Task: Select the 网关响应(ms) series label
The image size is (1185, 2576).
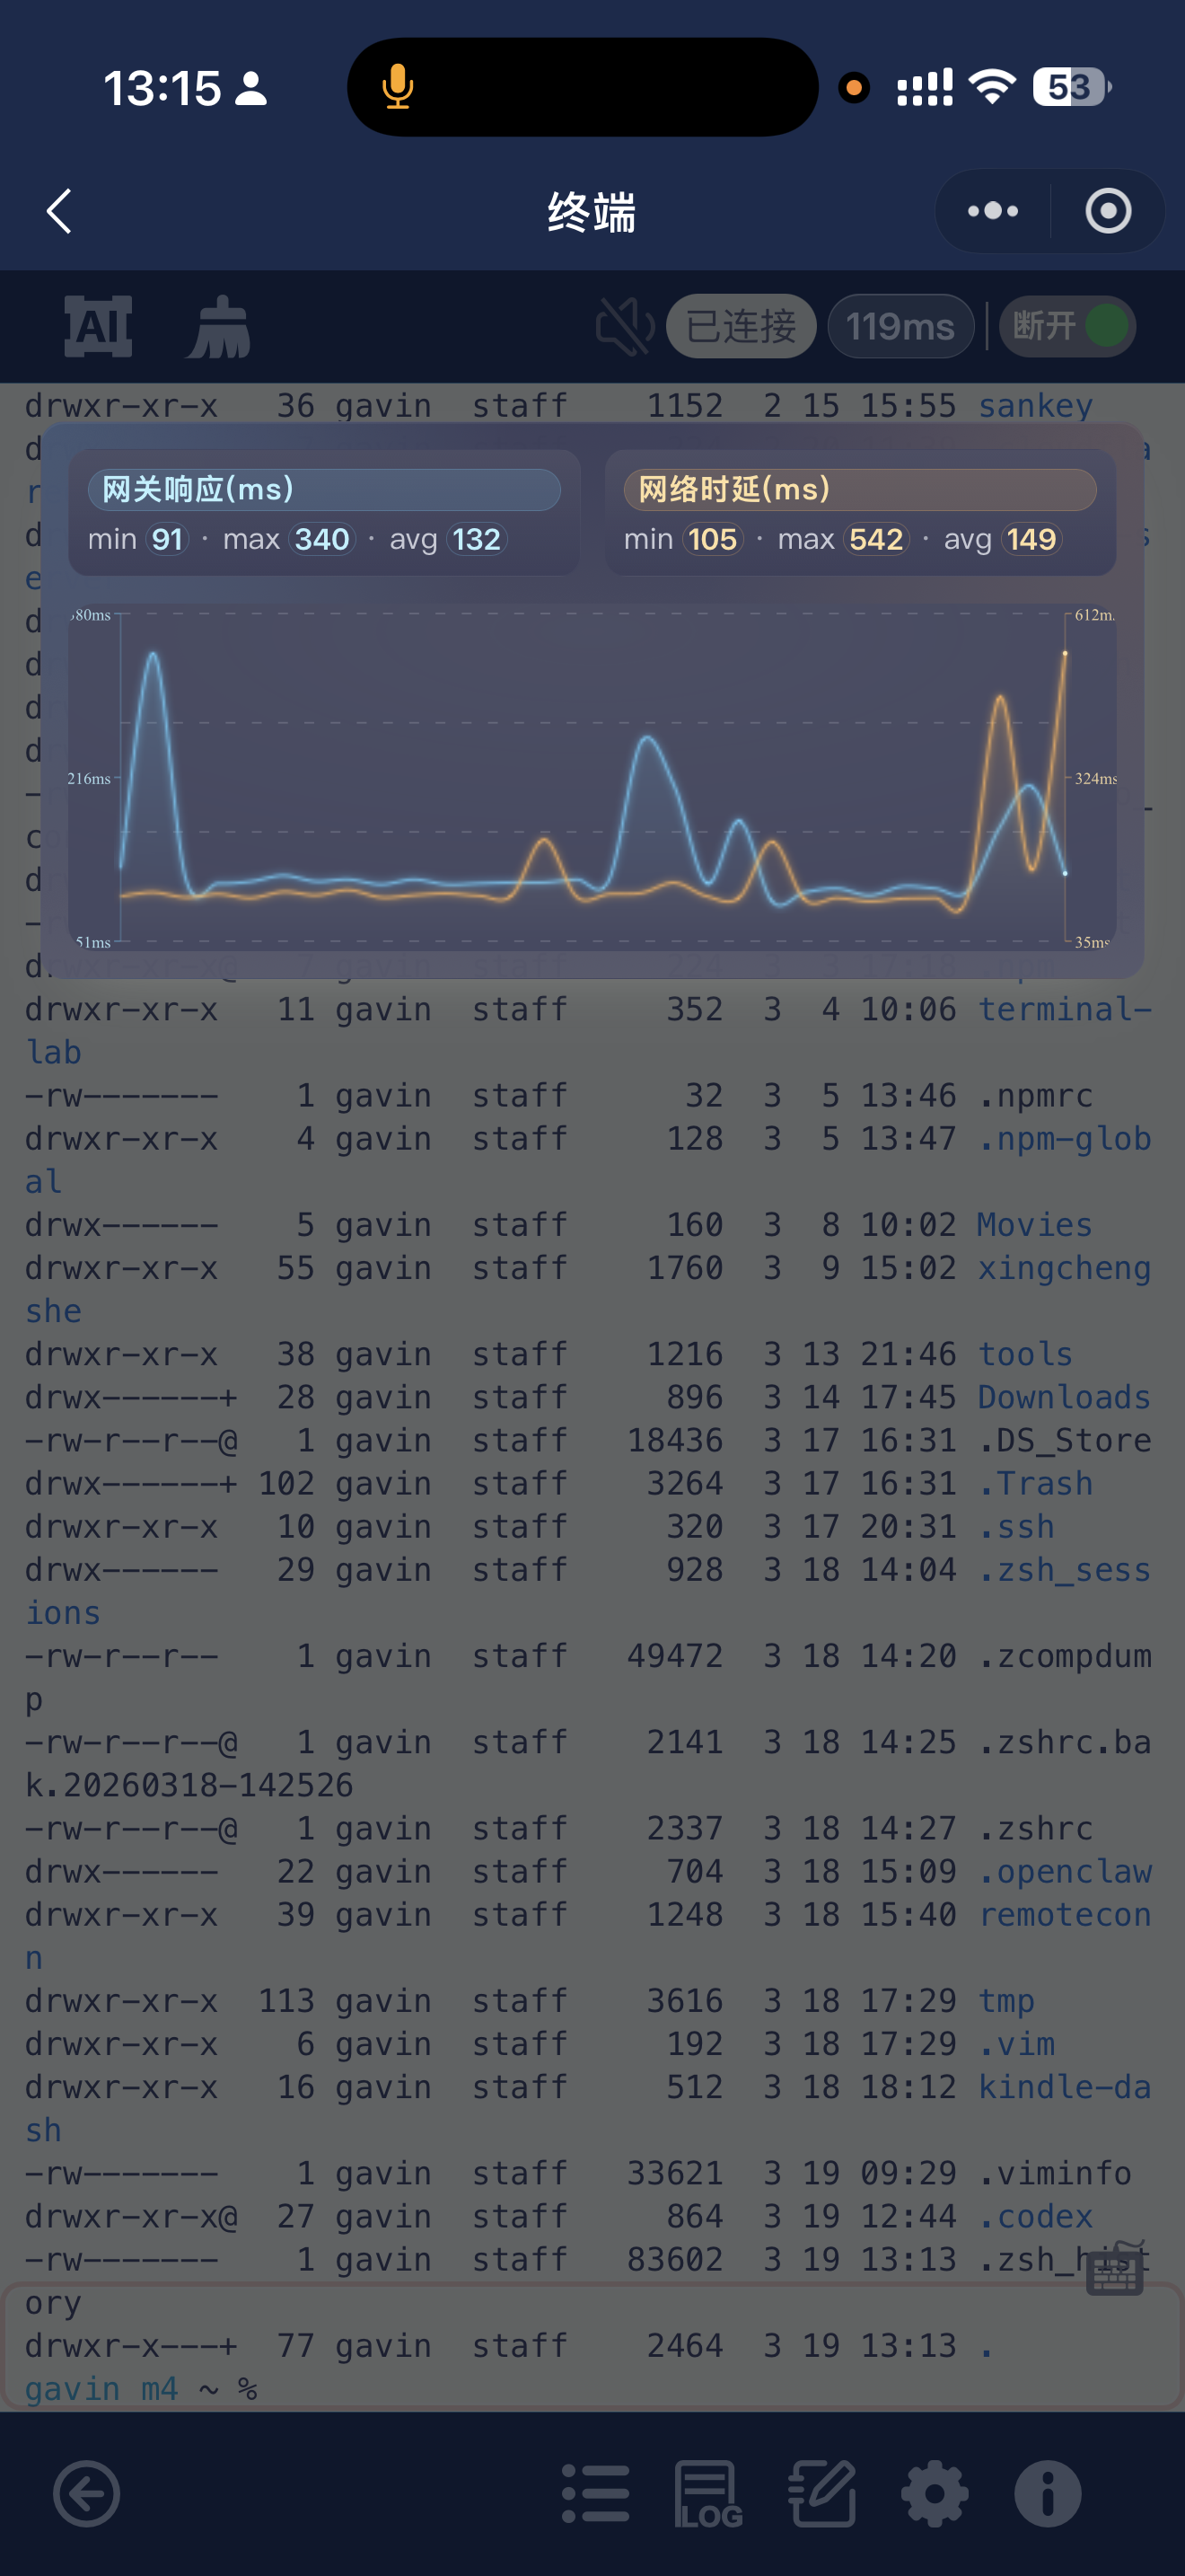Action: 324,489
